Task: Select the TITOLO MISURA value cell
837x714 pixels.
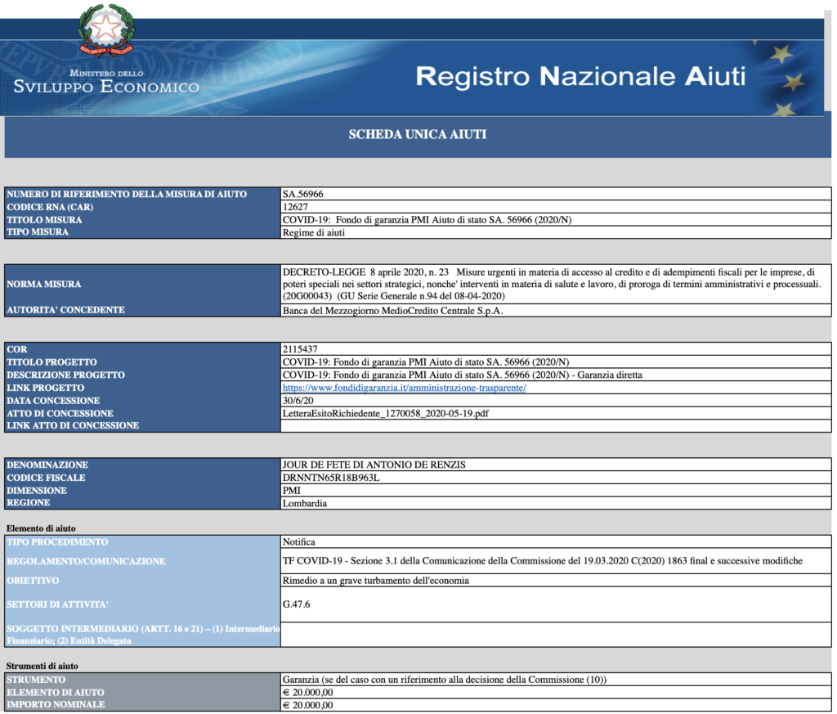Action: [556, 219]
